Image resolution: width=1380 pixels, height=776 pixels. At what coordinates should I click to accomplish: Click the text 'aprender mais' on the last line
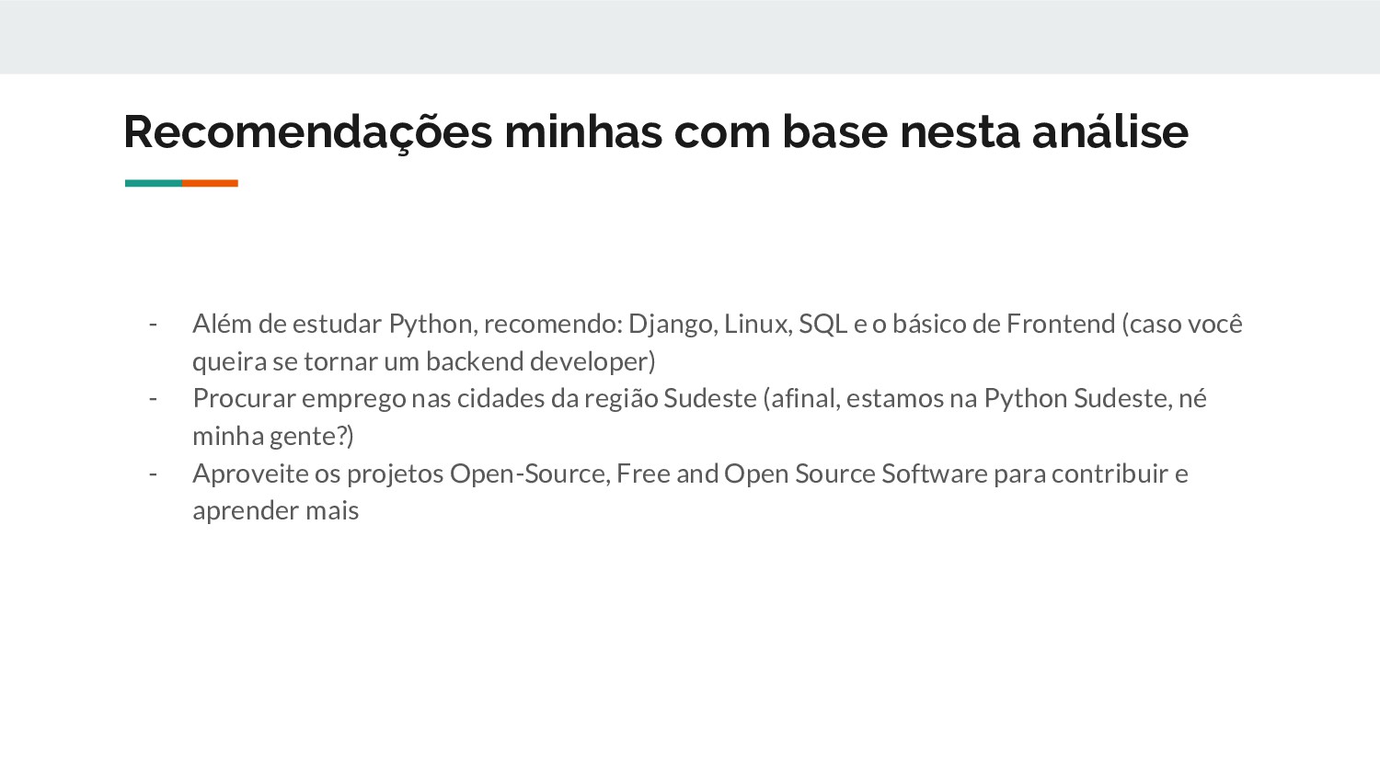tap(276, 511)
